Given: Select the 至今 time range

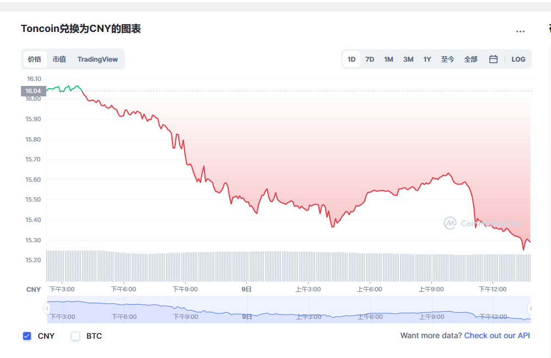Looking at the screenshot, I should [x=447, y=59].
